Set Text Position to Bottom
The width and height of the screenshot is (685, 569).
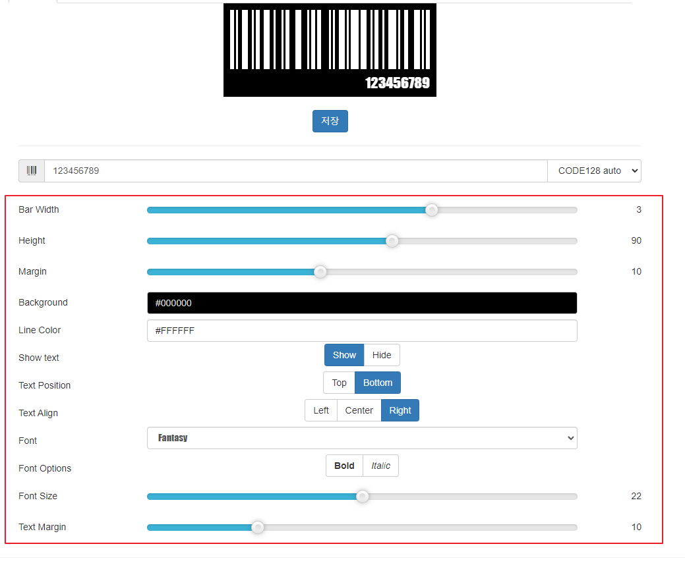378,383
